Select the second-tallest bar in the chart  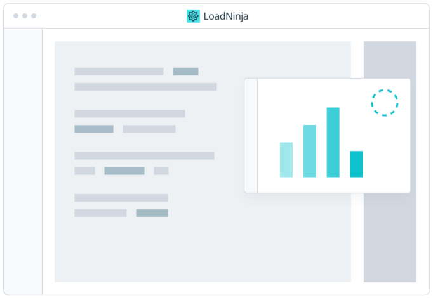pos(310,151)
